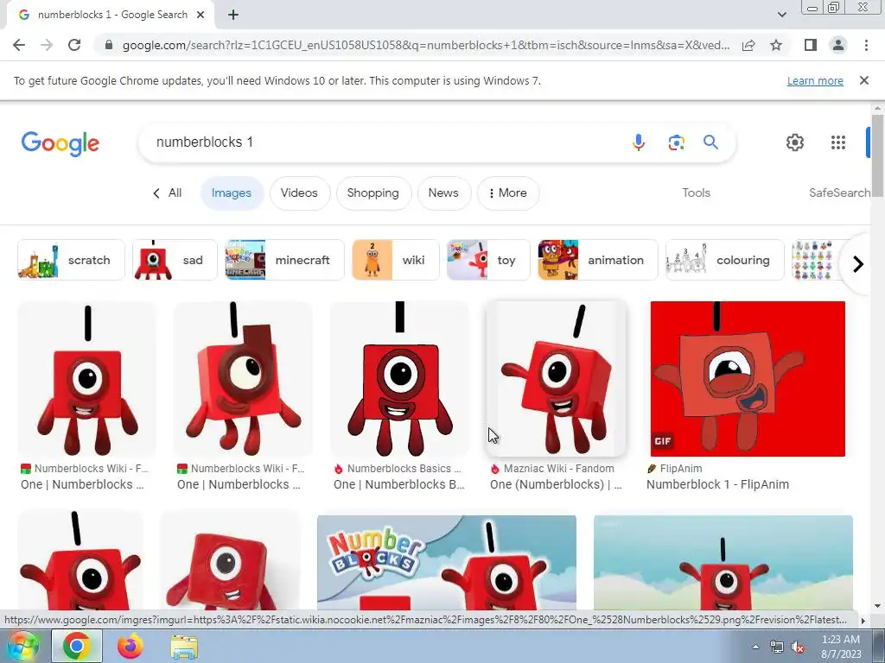Click the browser back arrow
The width and height of the screenshot is (885, 663).
point(19,45)
